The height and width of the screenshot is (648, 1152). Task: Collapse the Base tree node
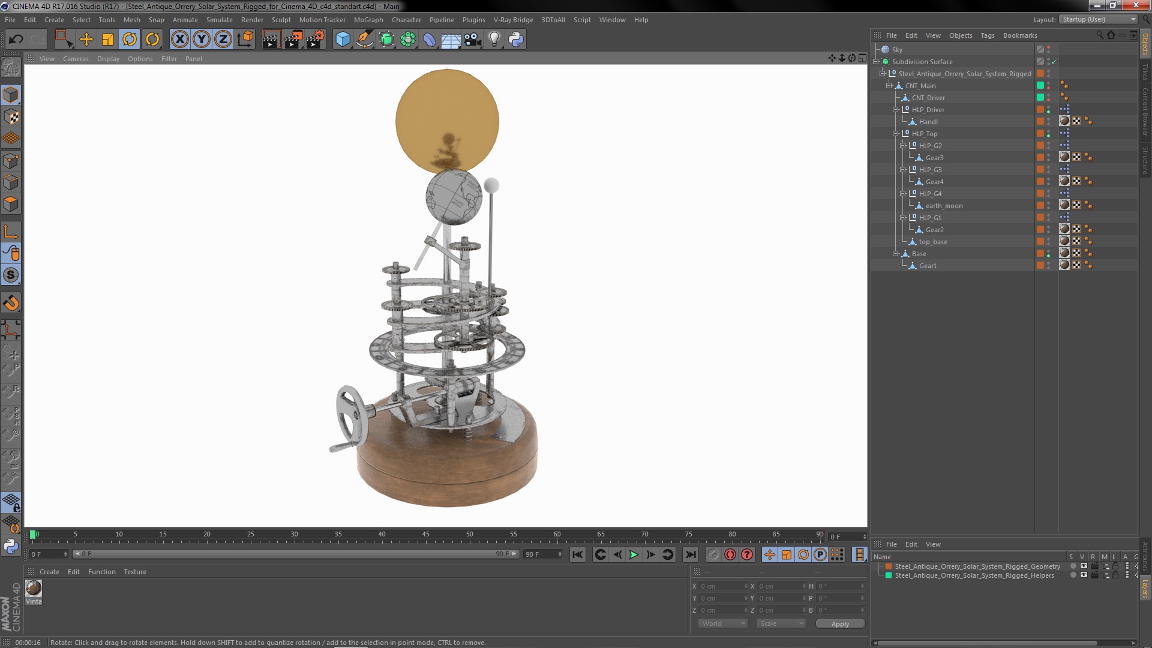tap(896, 254)
